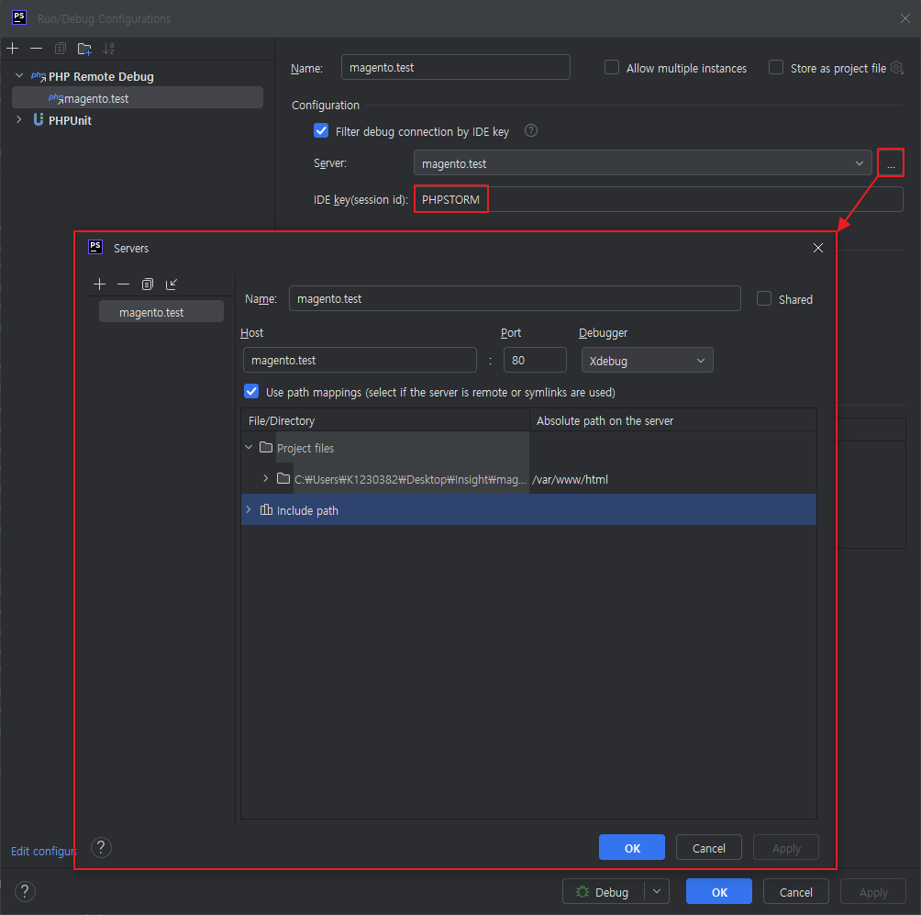
Task: Click the File/Directory column header
Action: 384,420
